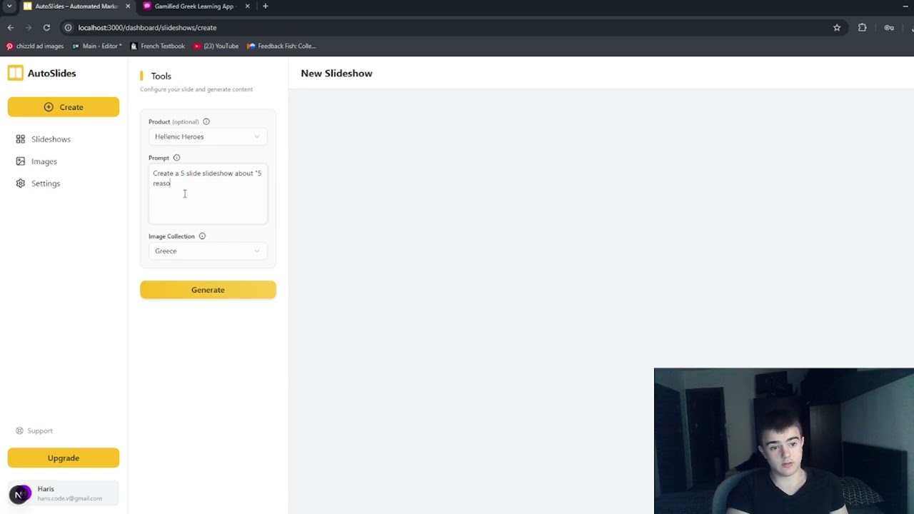Click the yellow Upgrade button
The width and height of the screenshot is (914, 514).
click(x=64, y=458)
